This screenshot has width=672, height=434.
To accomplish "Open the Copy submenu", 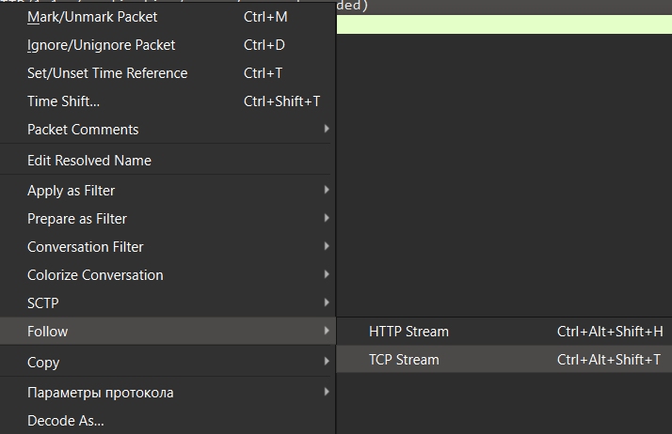I will [43, 363].
